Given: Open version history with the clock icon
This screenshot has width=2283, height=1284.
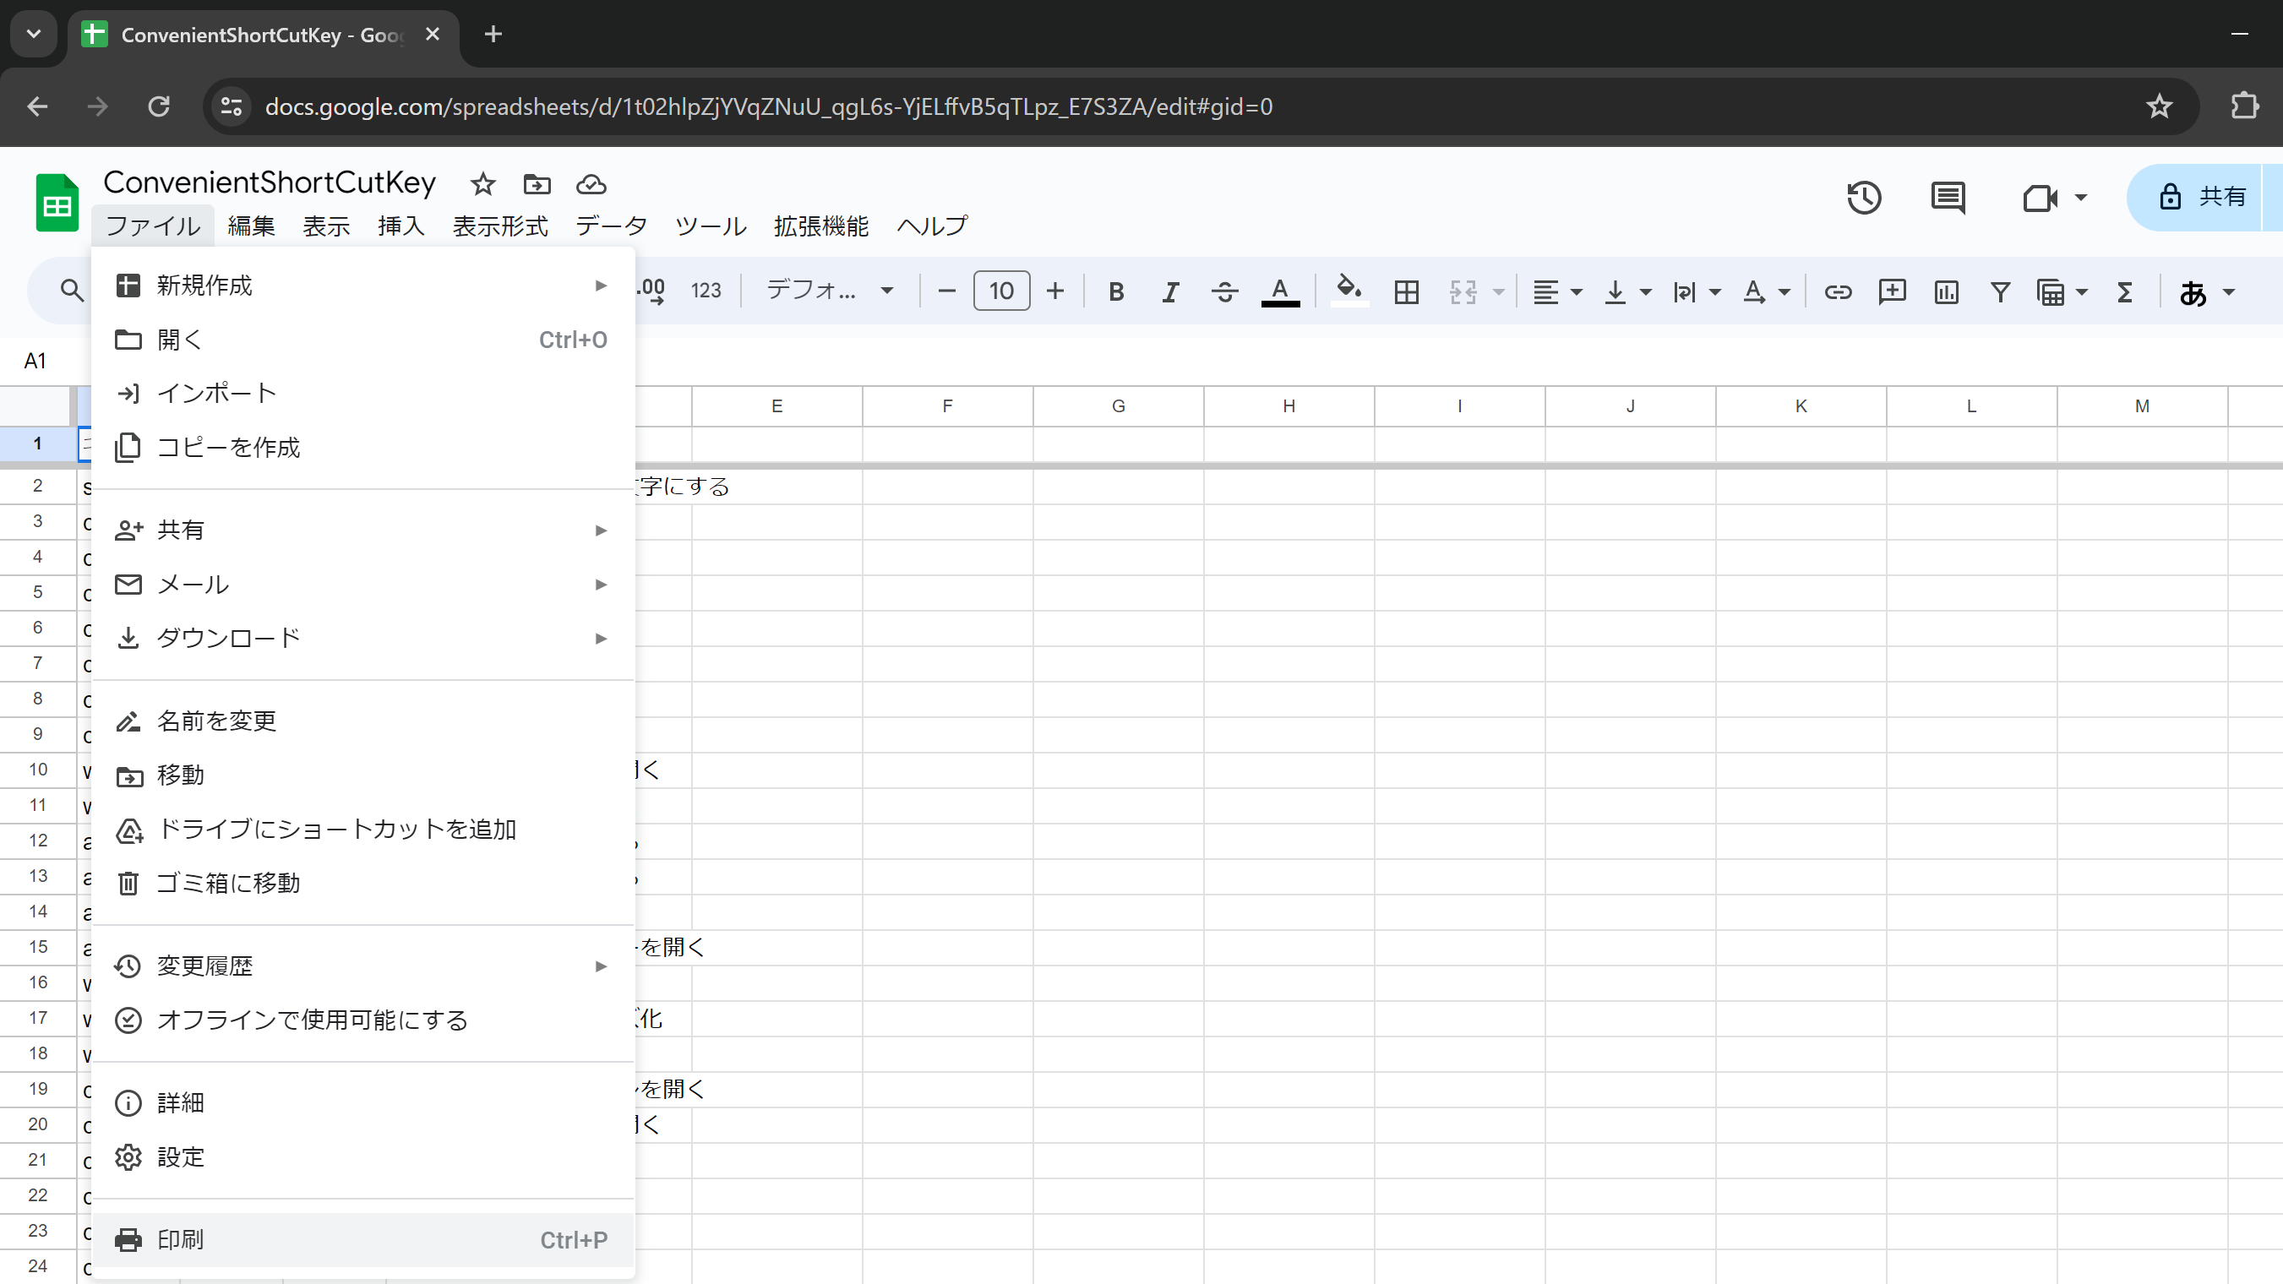Looking at the screenshot, I should click(1865, 199).
